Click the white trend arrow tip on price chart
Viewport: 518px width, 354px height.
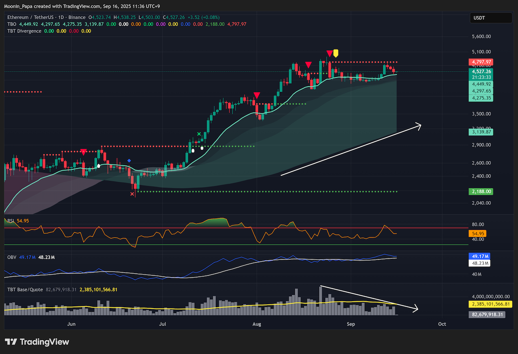418,125
